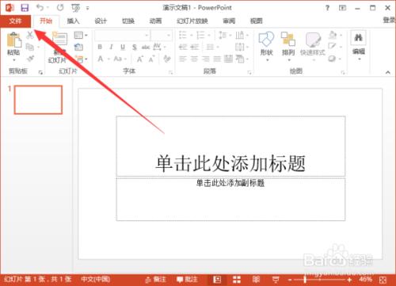
Task: Open the 字体 font dialog launcher
Action: [x=171, y=72]
